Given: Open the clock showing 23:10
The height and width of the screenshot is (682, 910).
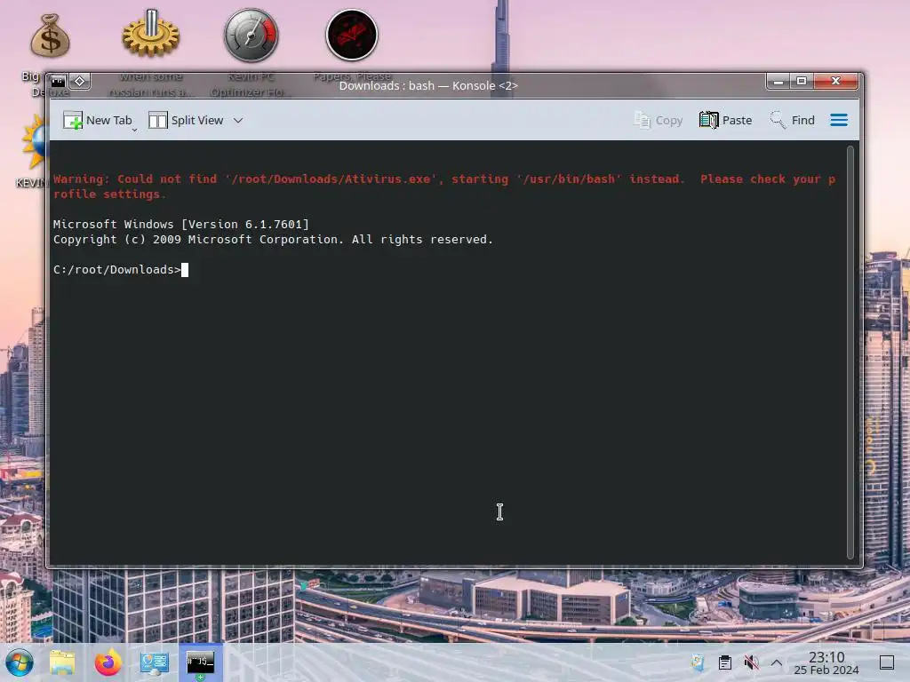Looking at the screenshot, I should pyautogui.click(x=826, y=662).
